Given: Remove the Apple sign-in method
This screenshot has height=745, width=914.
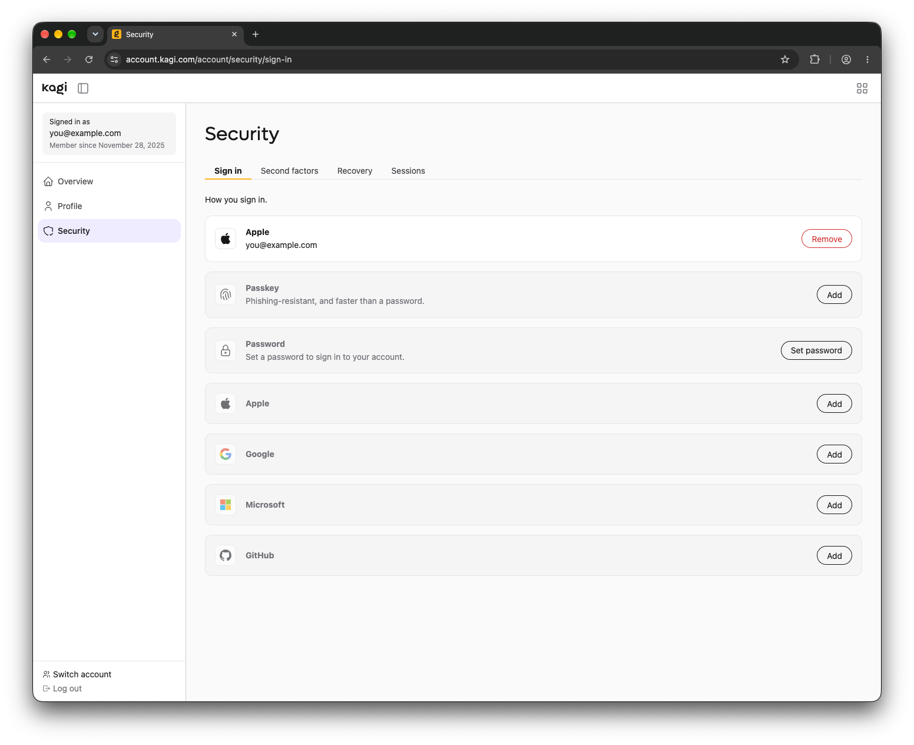Looking at the screenshot, I should pyautogui.click(x=826, y=239).
